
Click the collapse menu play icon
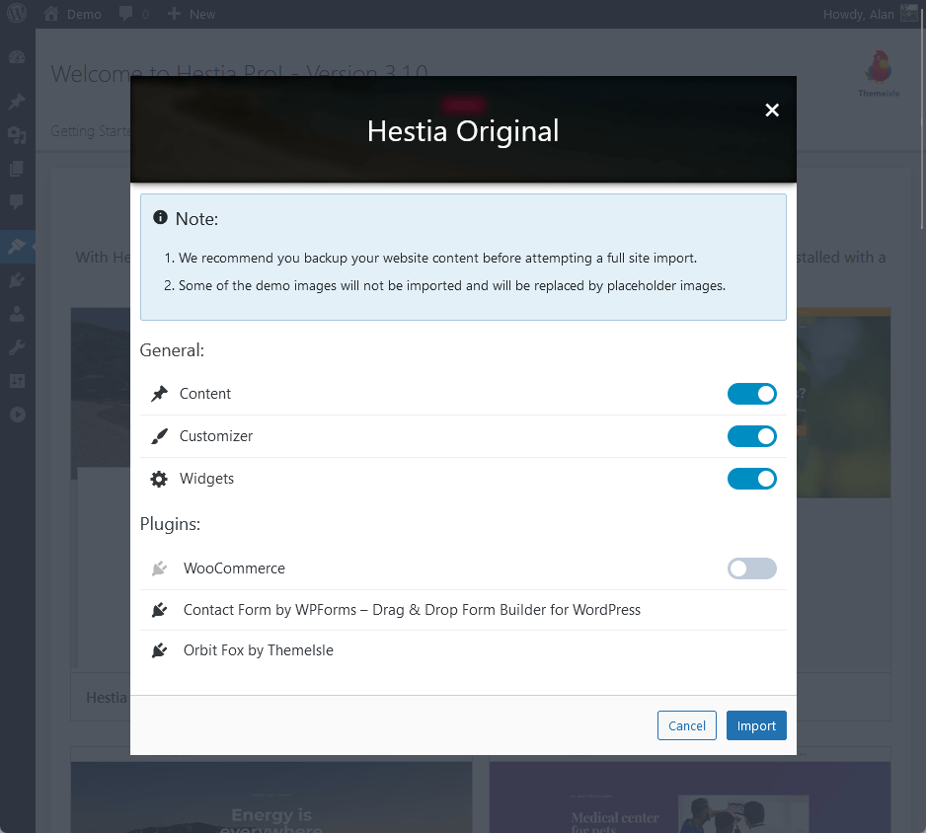[17, 415]
